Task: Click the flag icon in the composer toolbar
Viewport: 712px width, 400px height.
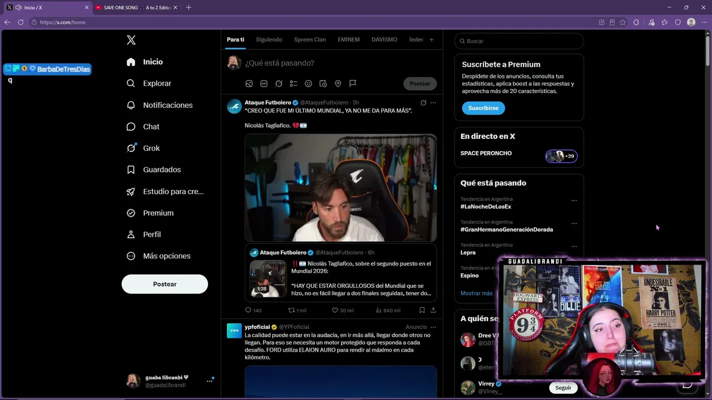Action: pos(353,84)
